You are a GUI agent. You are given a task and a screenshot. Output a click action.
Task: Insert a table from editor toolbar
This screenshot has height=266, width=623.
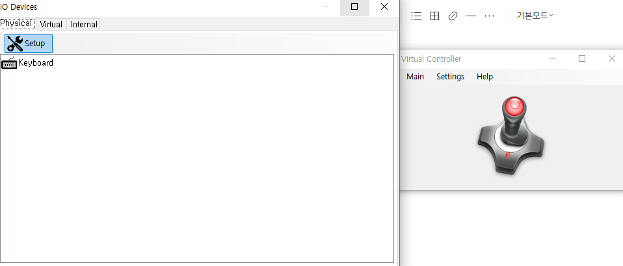click(434, 16)
